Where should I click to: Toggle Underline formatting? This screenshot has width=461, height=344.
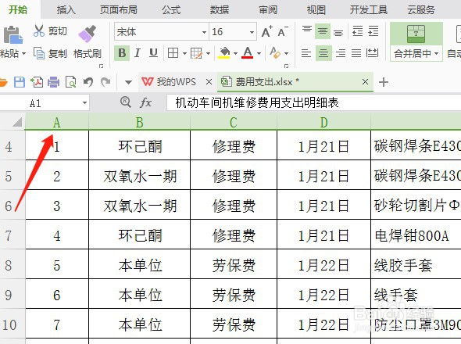click(153, 53)
